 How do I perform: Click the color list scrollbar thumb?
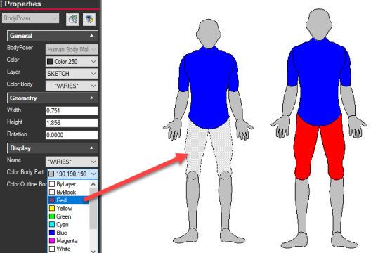[93, 209]
